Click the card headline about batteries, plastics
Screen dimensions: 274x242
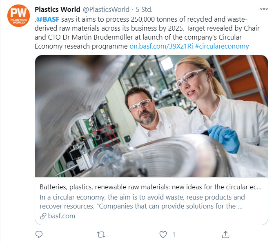point(151,187)
